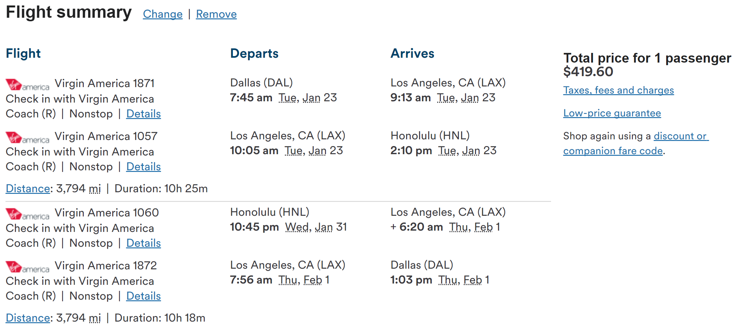Screen dimensions: 737x329
Task: Click discount or companion fare code link
Action: pyautogui.click(x=681, y=136)
